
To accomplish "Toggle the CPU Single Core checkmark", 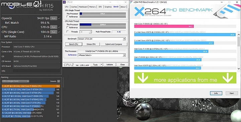I will point(59,32).
